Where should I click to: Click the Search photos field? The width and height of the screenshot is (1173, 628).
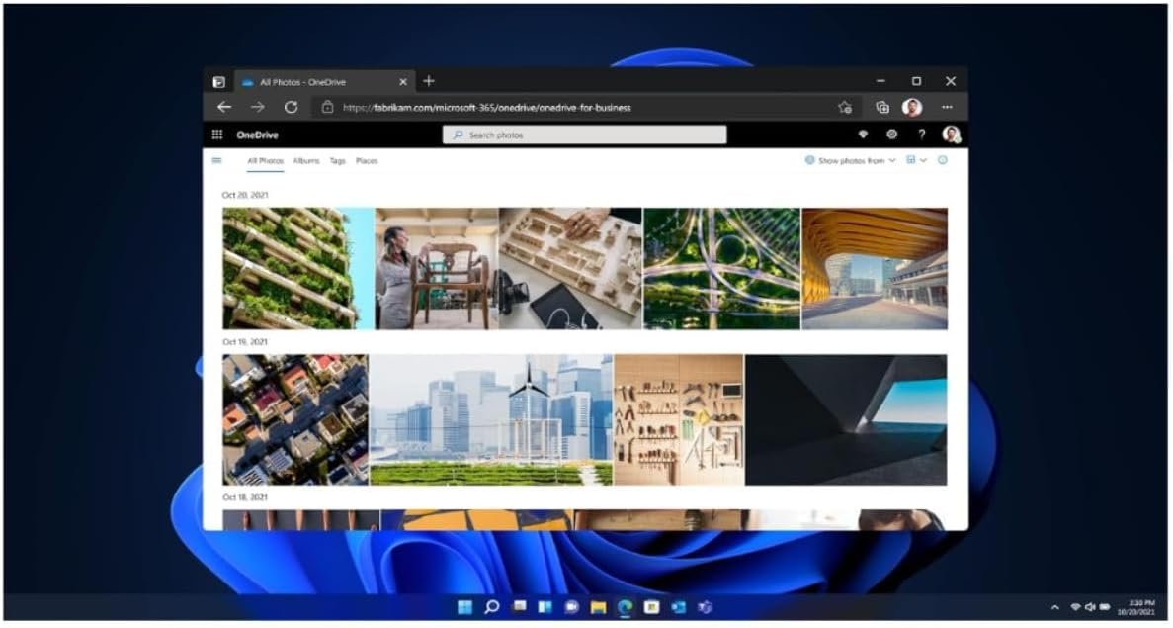(584, 135)
